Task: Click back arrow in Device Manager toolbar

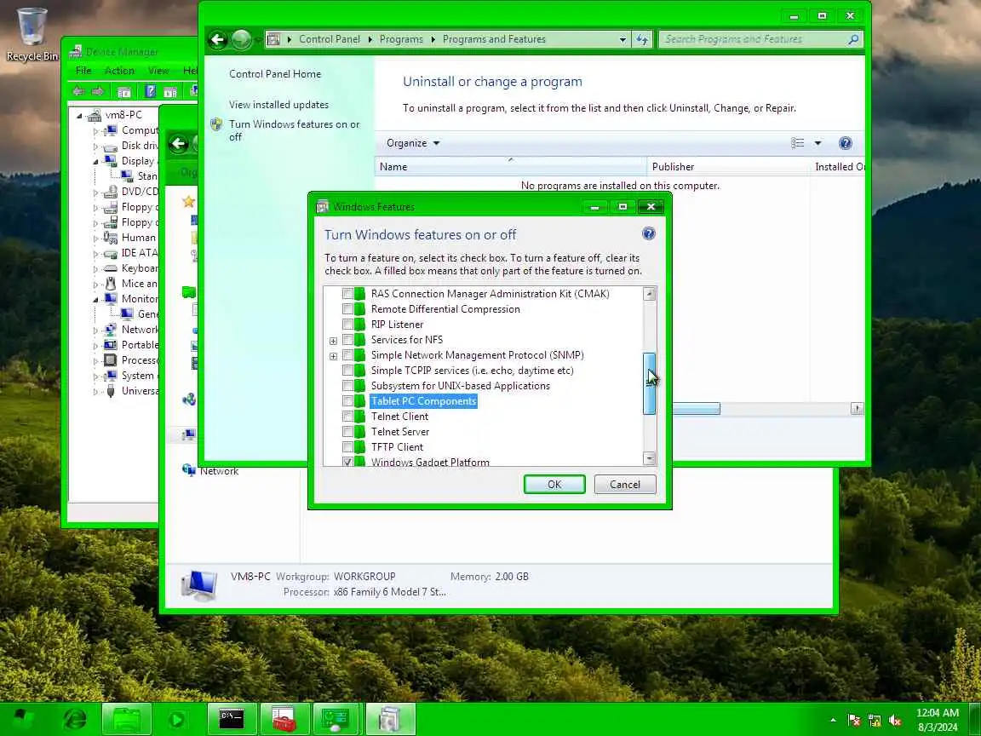Action: (x=79, y=91)
